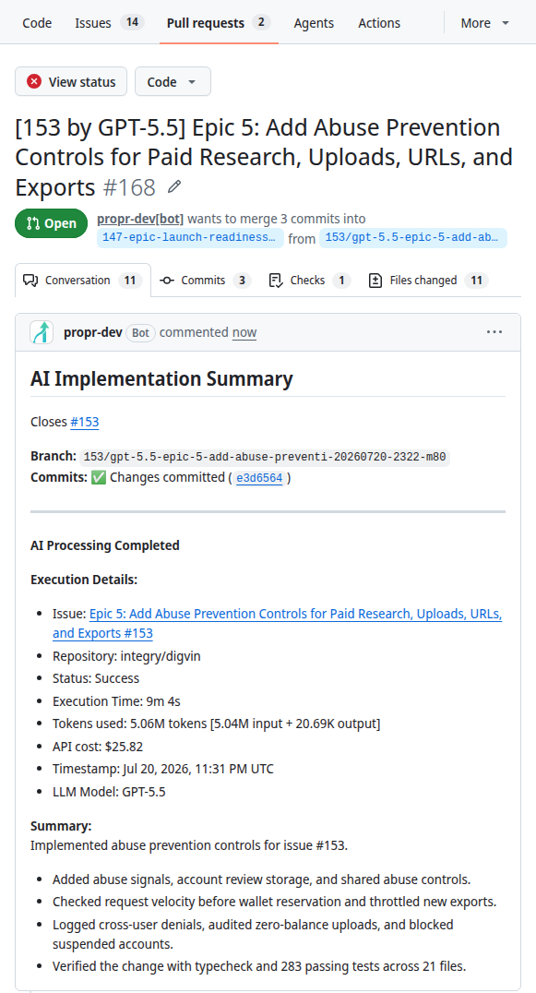This screenshot has width=536, height=993.
Task: Click the 'AI Implementation Summary' heading
Action: point(161,378)
